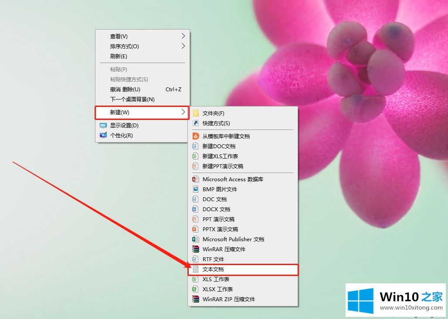
Task: Click the icon beside XLSX 工作表
Action: tap(195, 289)
